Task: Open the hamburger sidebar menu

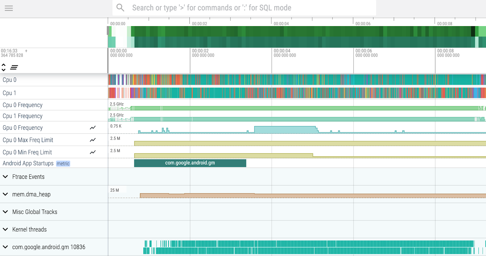Action: (9, 8)
